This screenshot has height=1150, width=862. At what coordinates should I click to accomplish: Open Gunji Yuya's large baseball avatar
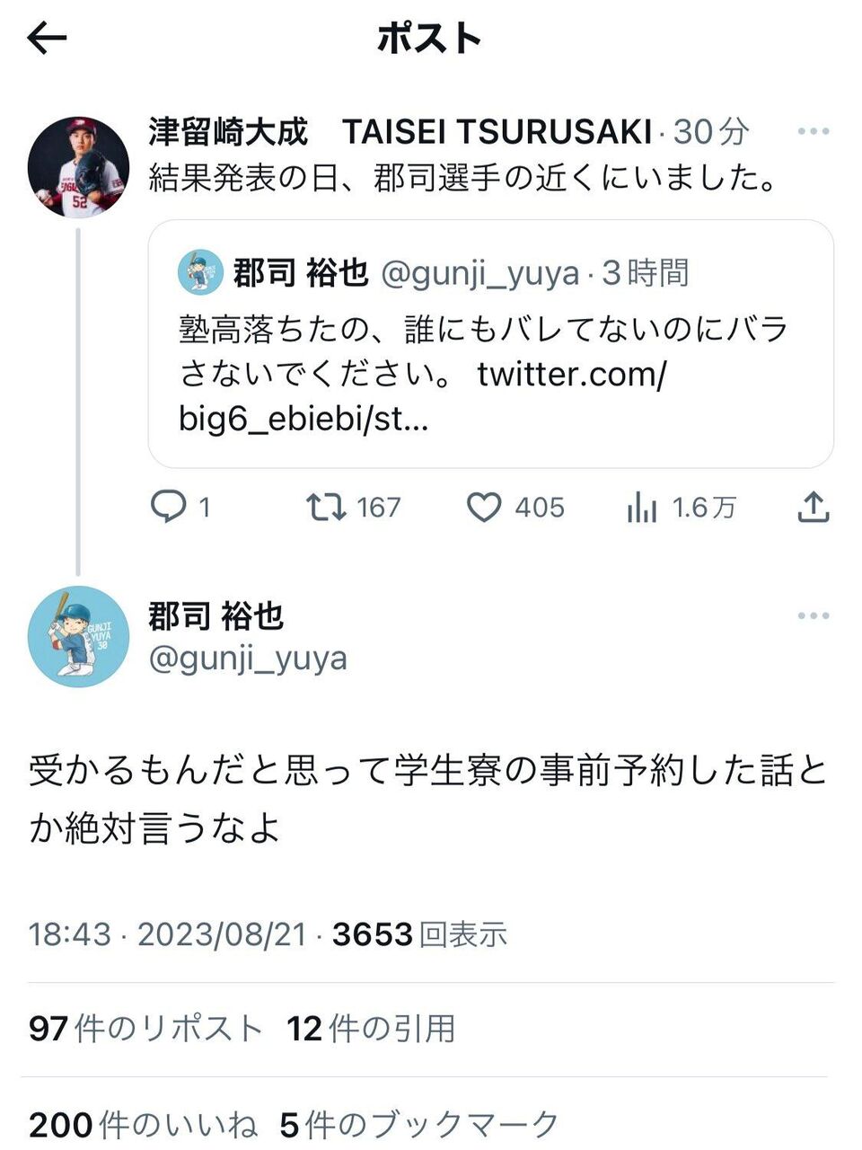pyautogui.click(x=79, y=637)
